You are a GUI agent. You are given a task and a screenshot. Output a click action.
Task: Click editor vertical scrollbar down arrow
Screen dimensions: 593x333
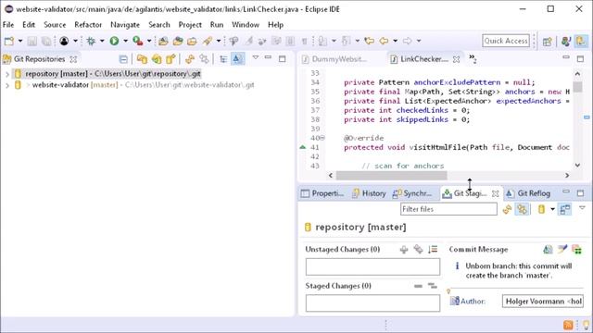point(577,165)
